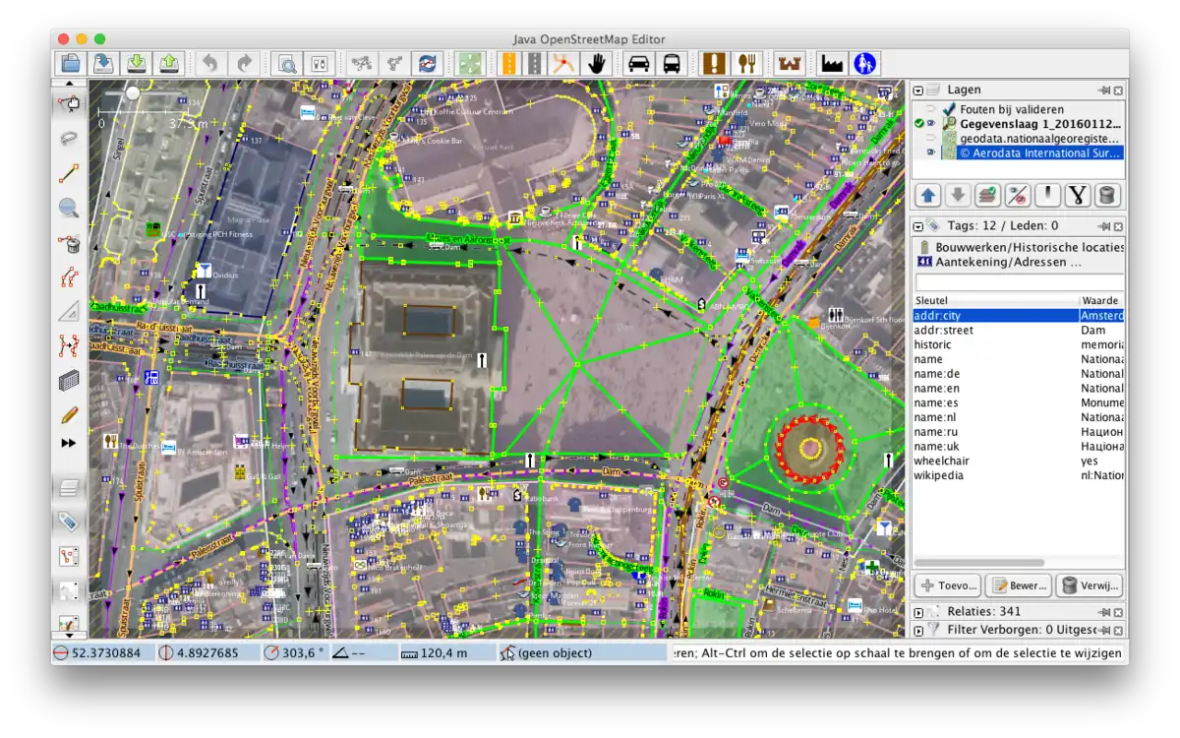Click the car preset icon

click(x=638, y=64)
